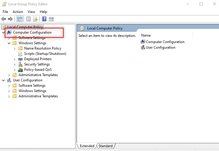The image size is (219, 151).
Task: Collapse the User Configuration node
Action: 4,81
